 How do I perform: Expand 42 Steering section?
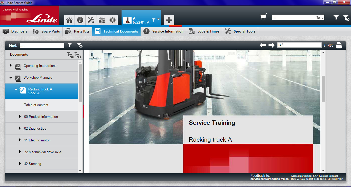pos(20,164)
